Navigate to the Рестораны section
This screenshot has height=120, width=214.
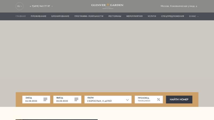coord(115,16)
